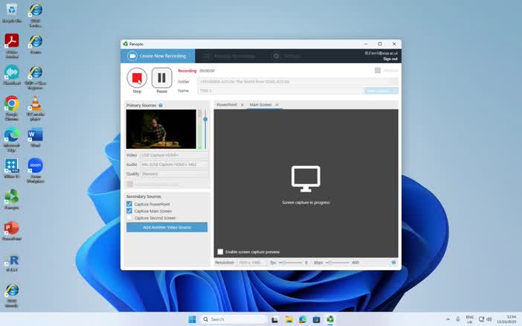Open the Panopto desktop shortcut
Screen dimensions: 522x326
pyautogui.click(x=12, y=199)
